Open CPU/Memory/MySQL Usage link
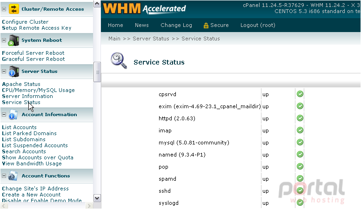Image resolution: width=361 pixels, height=209 pixels. [38, 90]
